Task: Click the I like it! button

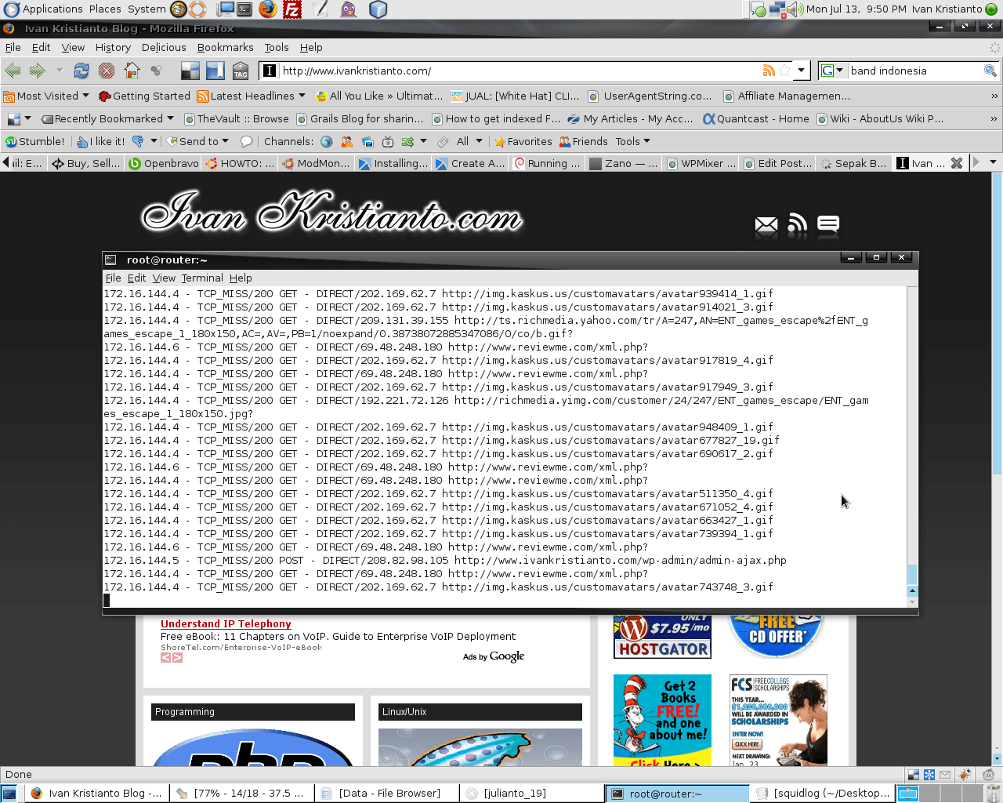Action: pos(101,141)
